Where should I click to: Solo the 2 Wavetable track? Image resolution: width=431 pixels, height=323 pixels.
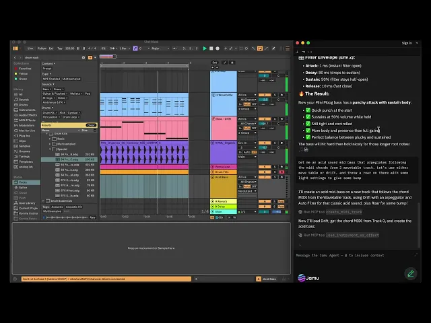[x=275, y=95]
